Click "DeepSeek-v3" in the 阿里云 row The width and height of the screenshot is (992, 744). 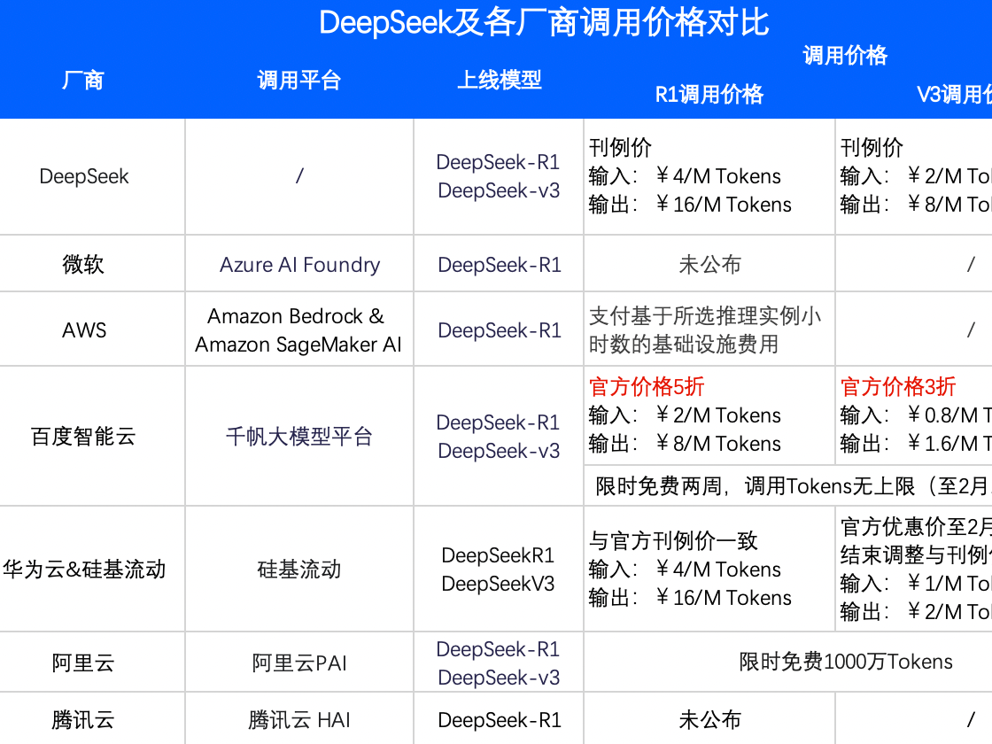pos(499,678)
